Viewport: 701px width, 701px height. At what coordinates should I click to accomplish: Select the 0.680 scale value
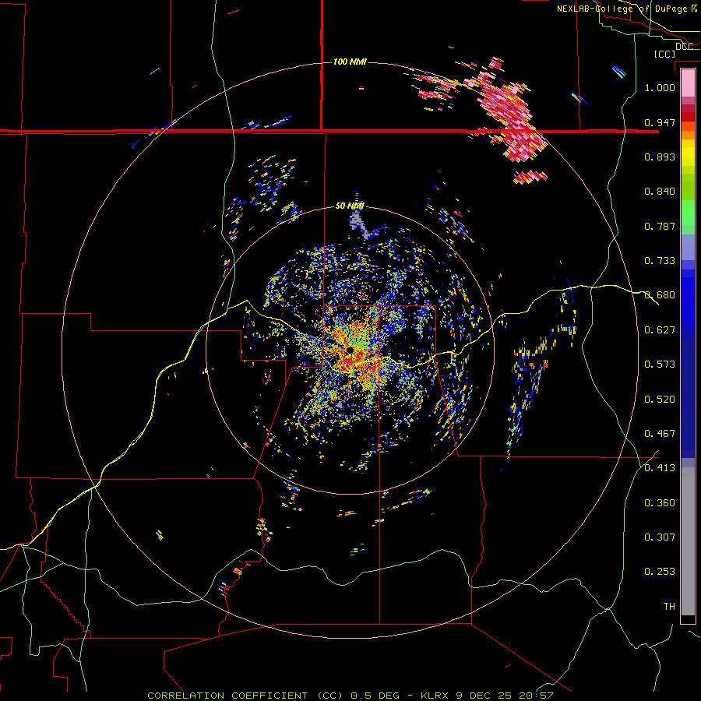pos(660,295)
